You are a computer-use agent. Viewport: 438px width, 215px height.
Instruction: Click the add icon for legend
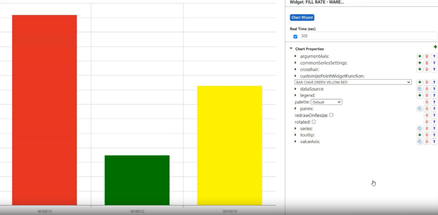tap(420, 96)
